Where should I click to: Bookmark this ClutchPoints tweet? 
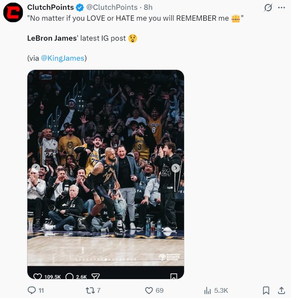(x=266, y=290)
